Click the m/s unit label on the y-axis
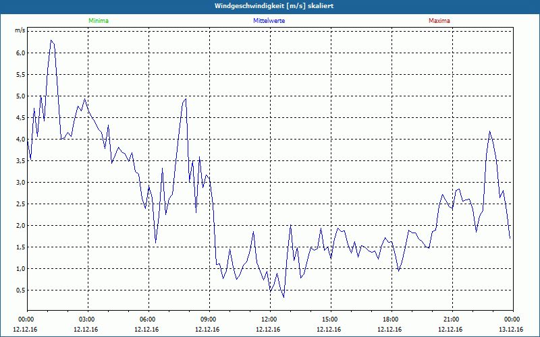This screenshot has width=540, height=337. point(20,30)
